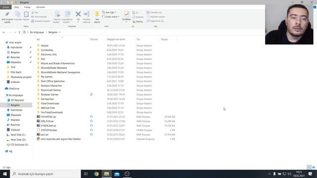Select Müzikler in the navigation pane
The width and height of the screenshot is (317, 178).
click(13, 120)
